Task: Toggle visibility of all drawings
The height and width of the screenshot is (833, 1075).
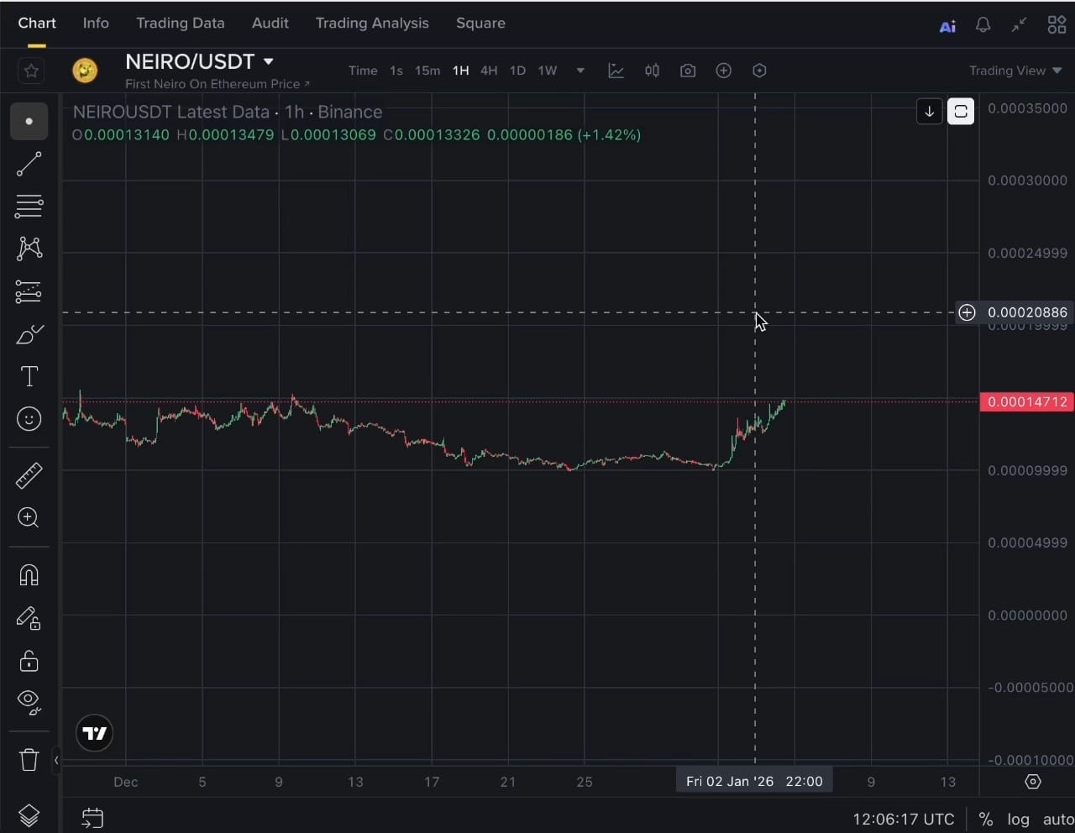Action: (x=29, y=704)
